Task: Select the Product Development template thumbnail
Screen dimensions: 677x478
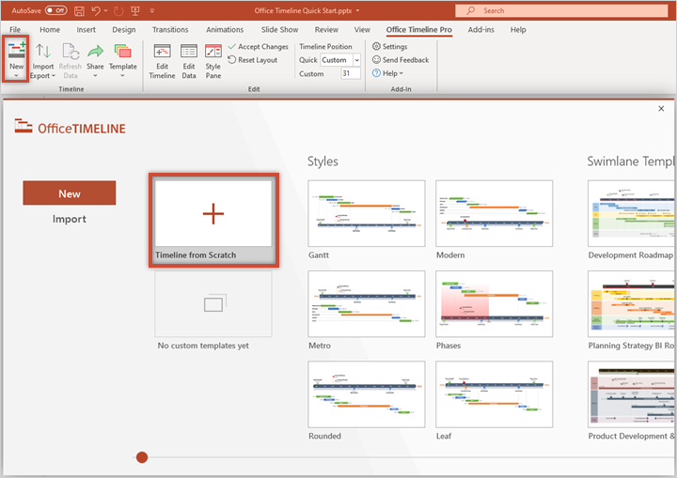Action: click(x=632, y=394)
